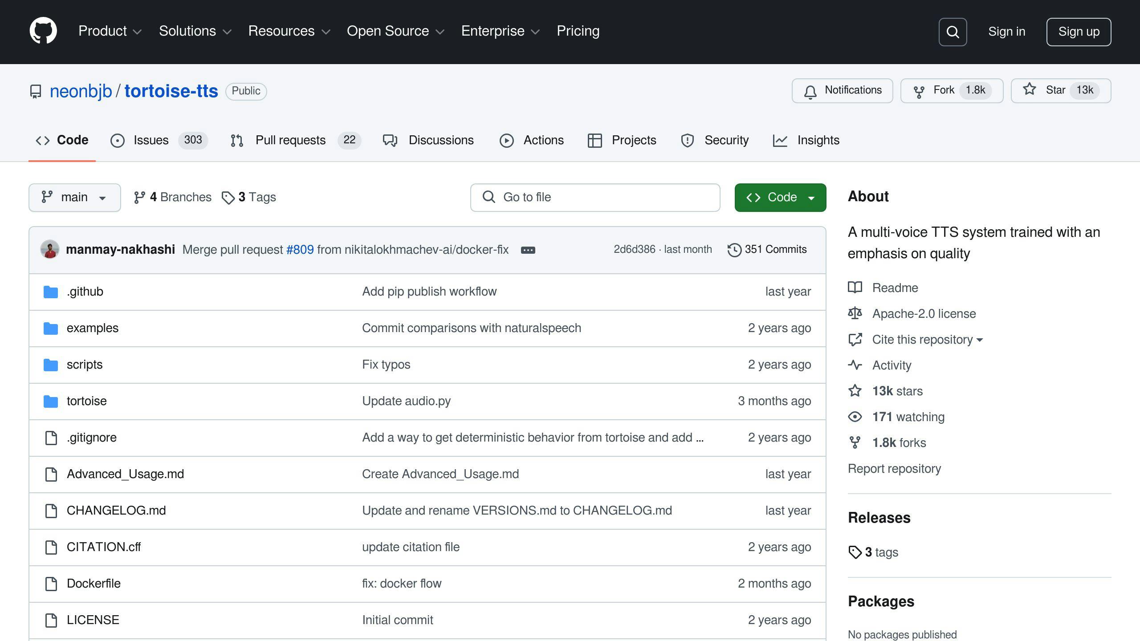
Task: Open 'Fix typos' commit message
Action: click(x=386, y=365)
